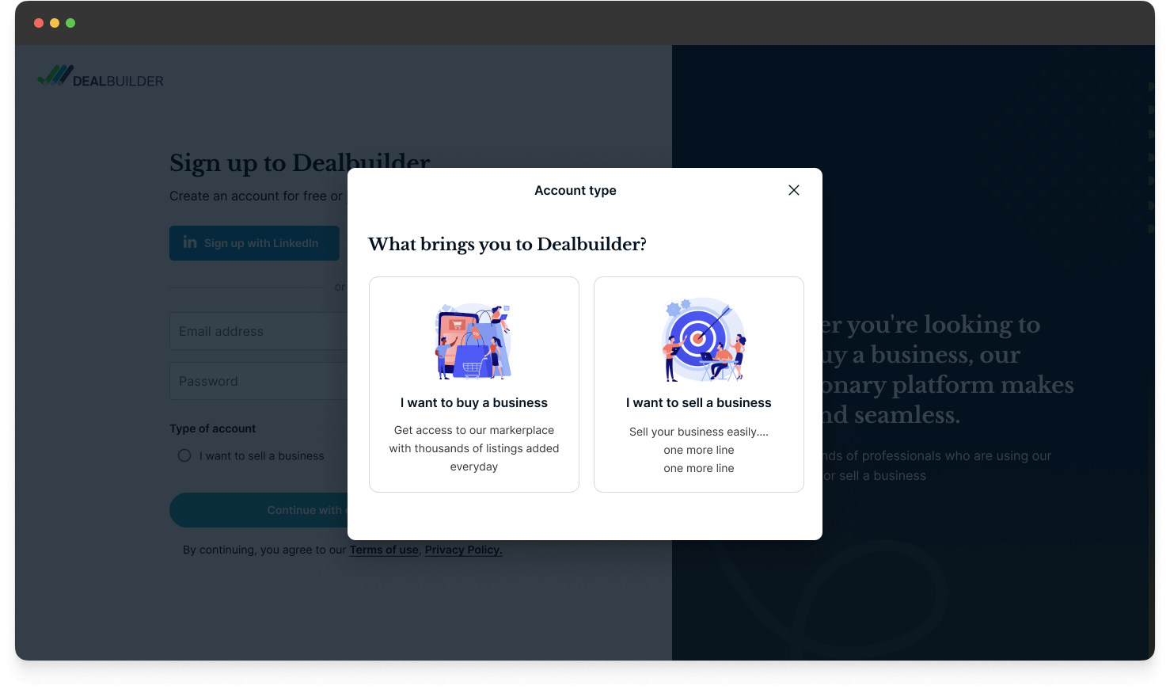Choose "I want to sell a business" card title
This screenshot has width=1170, height=693.
click(x=698, y=402)
